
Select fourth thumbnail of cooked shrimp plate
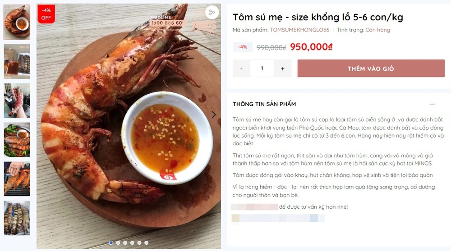coord(17,139)
